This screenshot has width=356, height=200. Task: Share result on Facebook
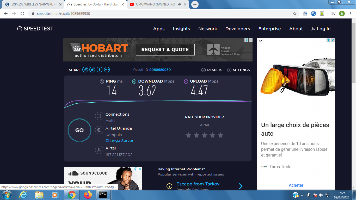tap(100, 70)
